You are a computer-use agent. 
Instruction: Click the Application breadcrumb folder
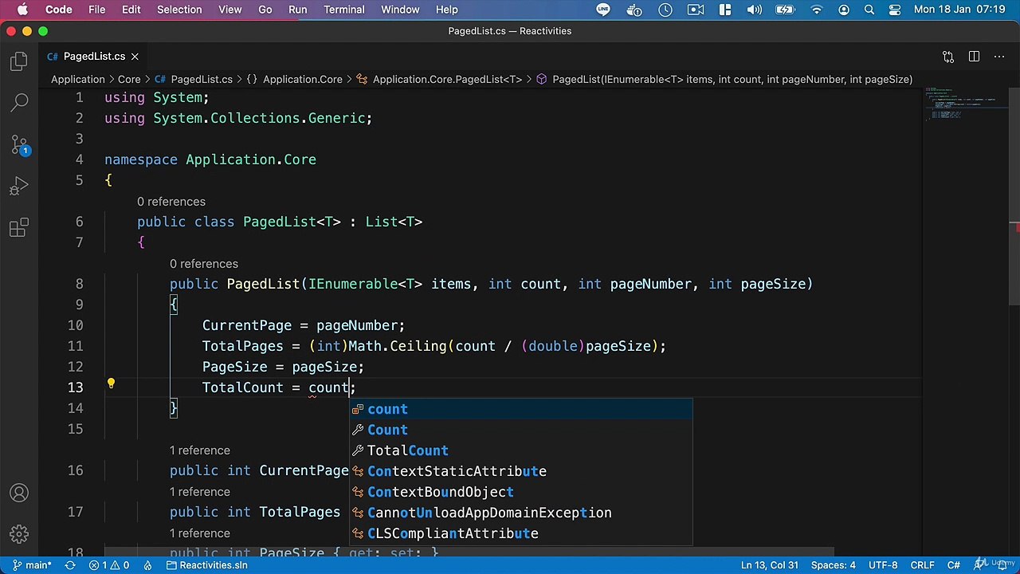pyautogui.click(x=78, y=79)
